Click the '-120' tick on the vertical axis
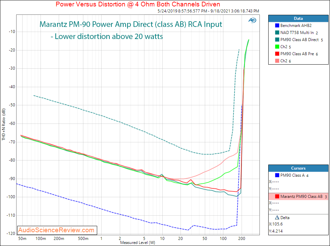This screenshot has width=330, height=246. click(x=11, y=234)
